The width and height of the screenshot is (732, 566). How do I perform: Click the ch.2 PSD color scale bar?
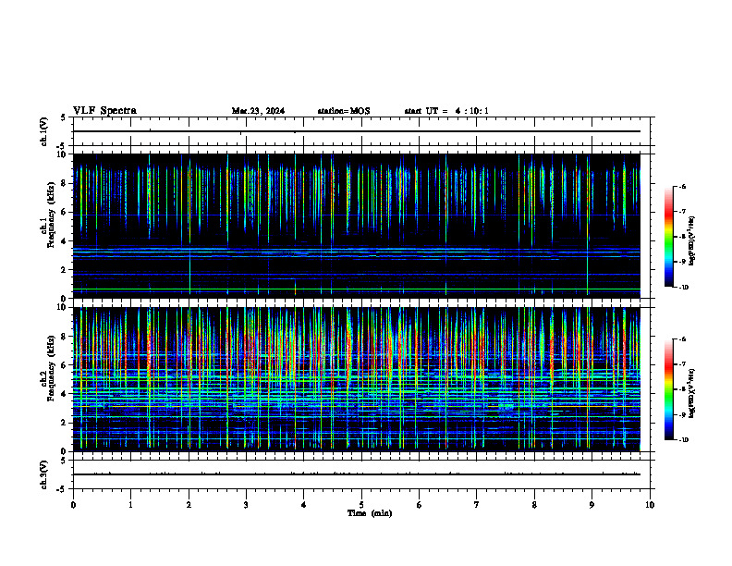click(x=668, y=389)
